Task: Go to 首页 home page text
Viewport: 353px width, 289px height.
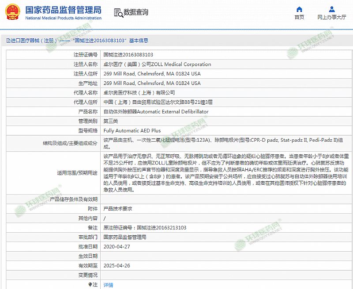Action: point(299,17)
